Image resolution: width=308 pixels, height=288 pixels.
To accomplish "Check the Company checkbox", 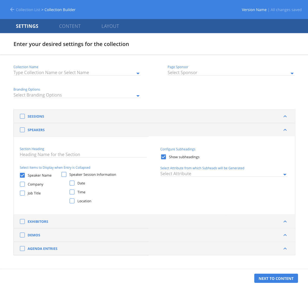I will click(22, 184).
